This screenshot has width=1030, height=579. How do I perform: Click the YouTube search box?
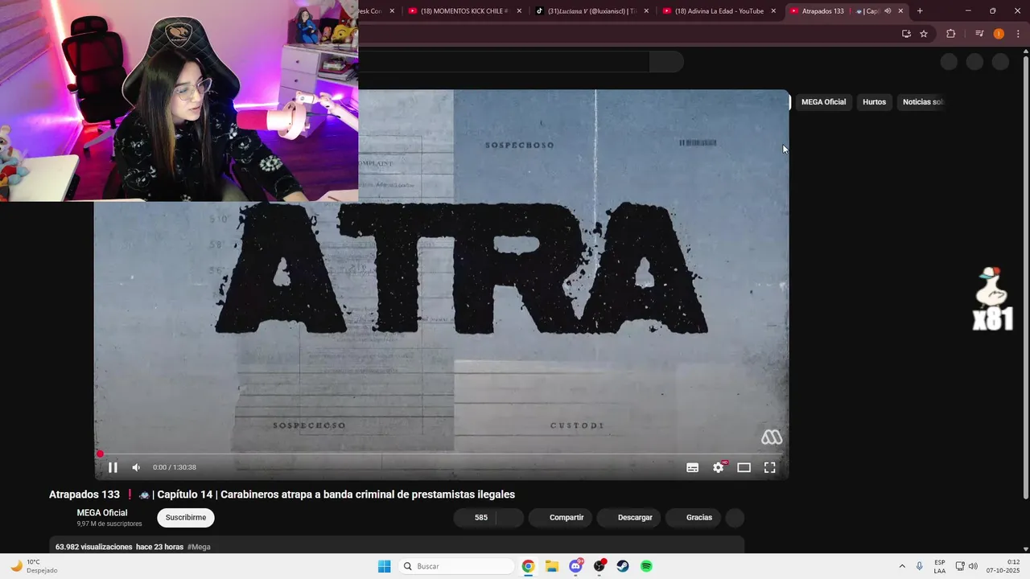point(504,62)
